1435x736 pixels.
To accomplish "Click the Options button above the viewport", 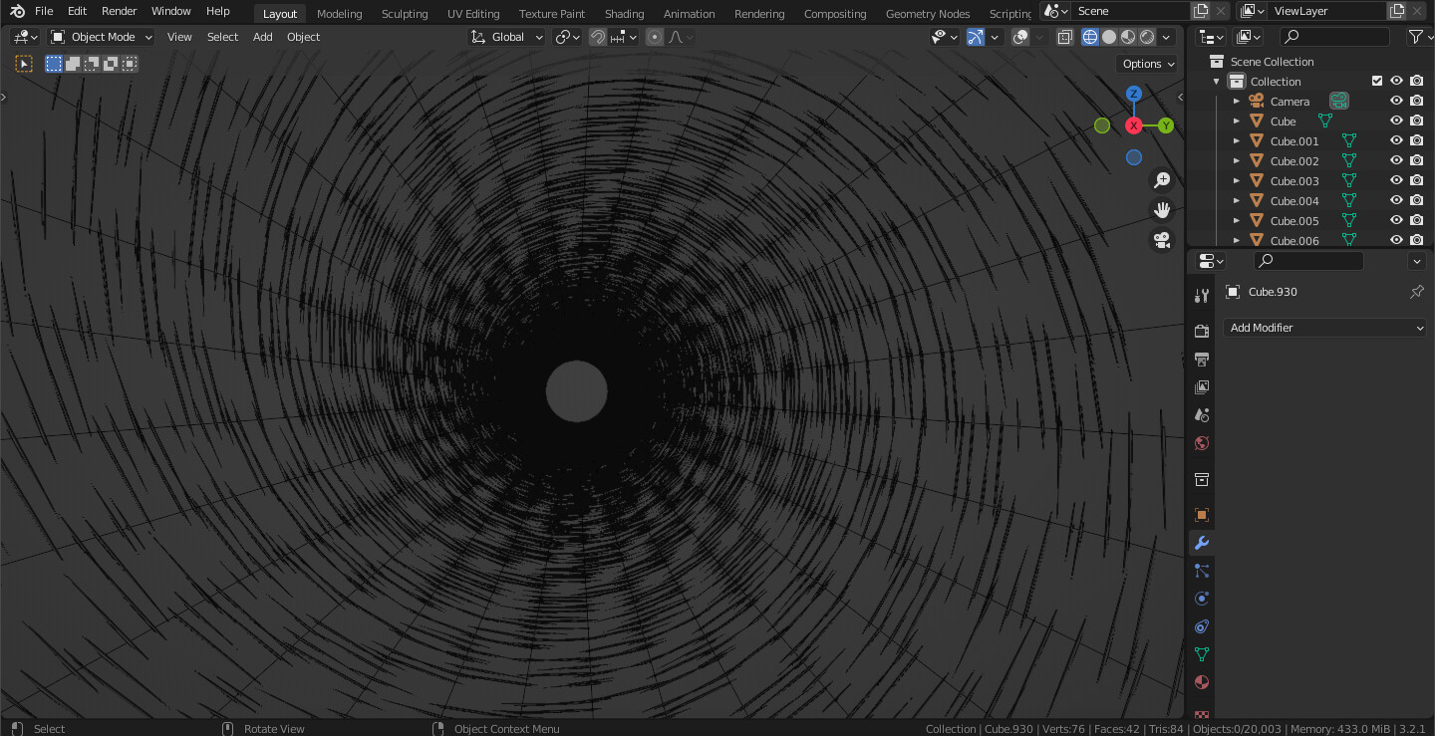I will pyautogui.click(x=1145, y=63).
